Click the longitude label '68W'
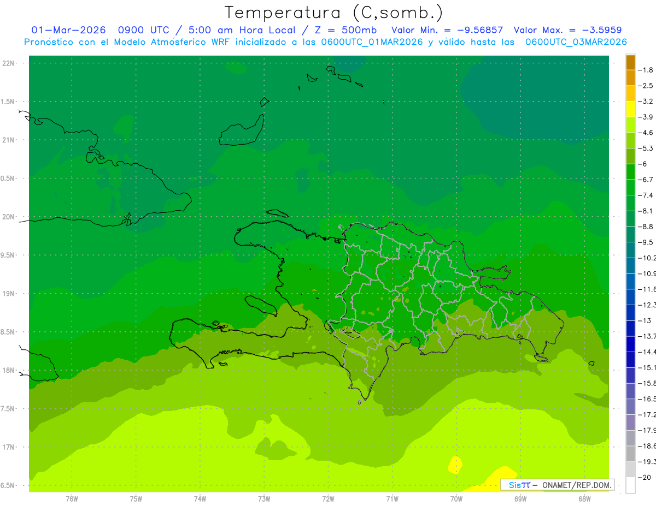Screen dimensions: 656x506 (584, 499)
